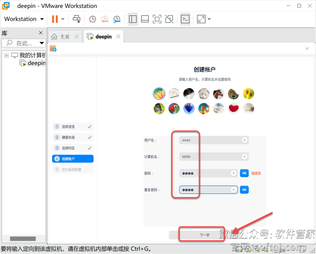Clear the username field
Screen dimensions: 316x254
coord(244,140)
